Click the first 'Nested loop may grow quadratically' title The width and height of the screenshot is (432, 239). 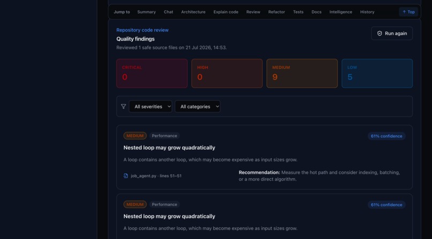pyautogui.click(x=169, y=148)
